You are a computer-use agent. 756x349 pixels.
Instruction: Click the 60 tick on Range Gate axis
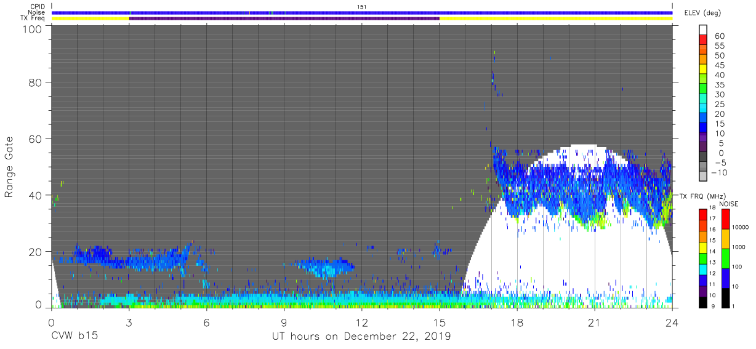36,138
